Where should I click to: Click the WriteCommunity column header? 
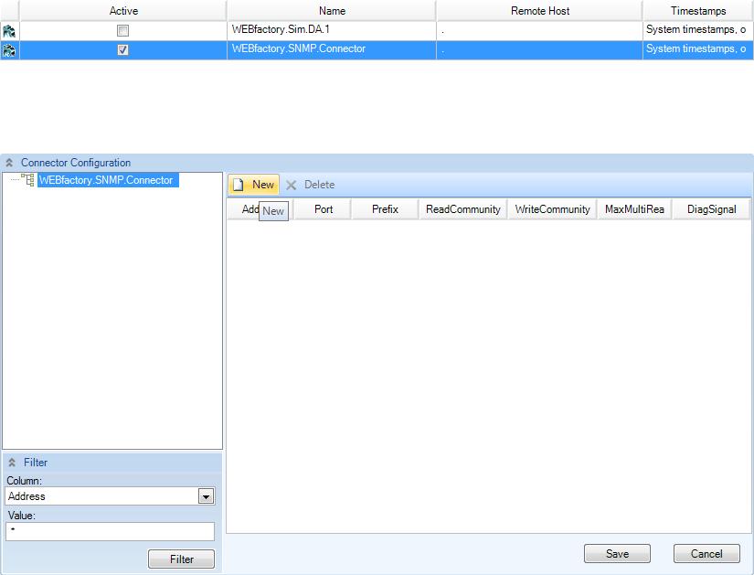[552, 209]
